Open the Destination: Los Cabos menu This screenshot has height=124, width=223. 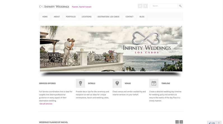[108, 17]
